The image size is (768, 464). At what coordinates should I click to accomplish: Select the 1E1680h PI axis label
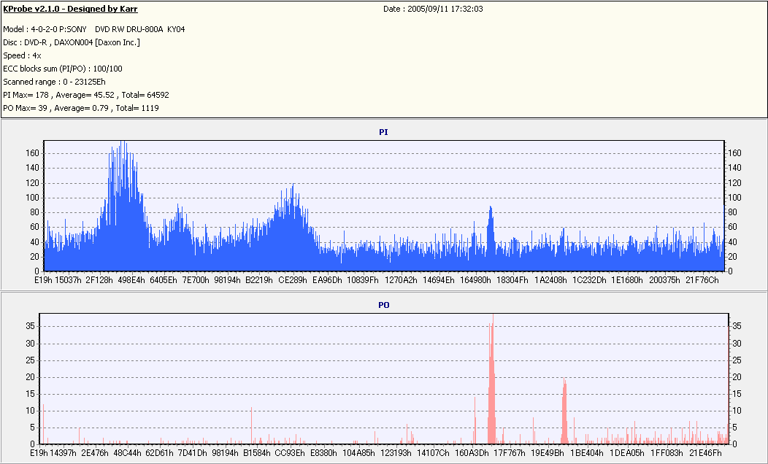[x=627, y=280]
